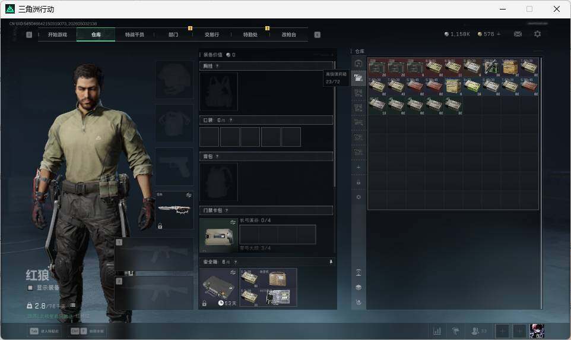Click the 1,158K currency balance
Screen dimensions: 571x340
tap(457, 34)
